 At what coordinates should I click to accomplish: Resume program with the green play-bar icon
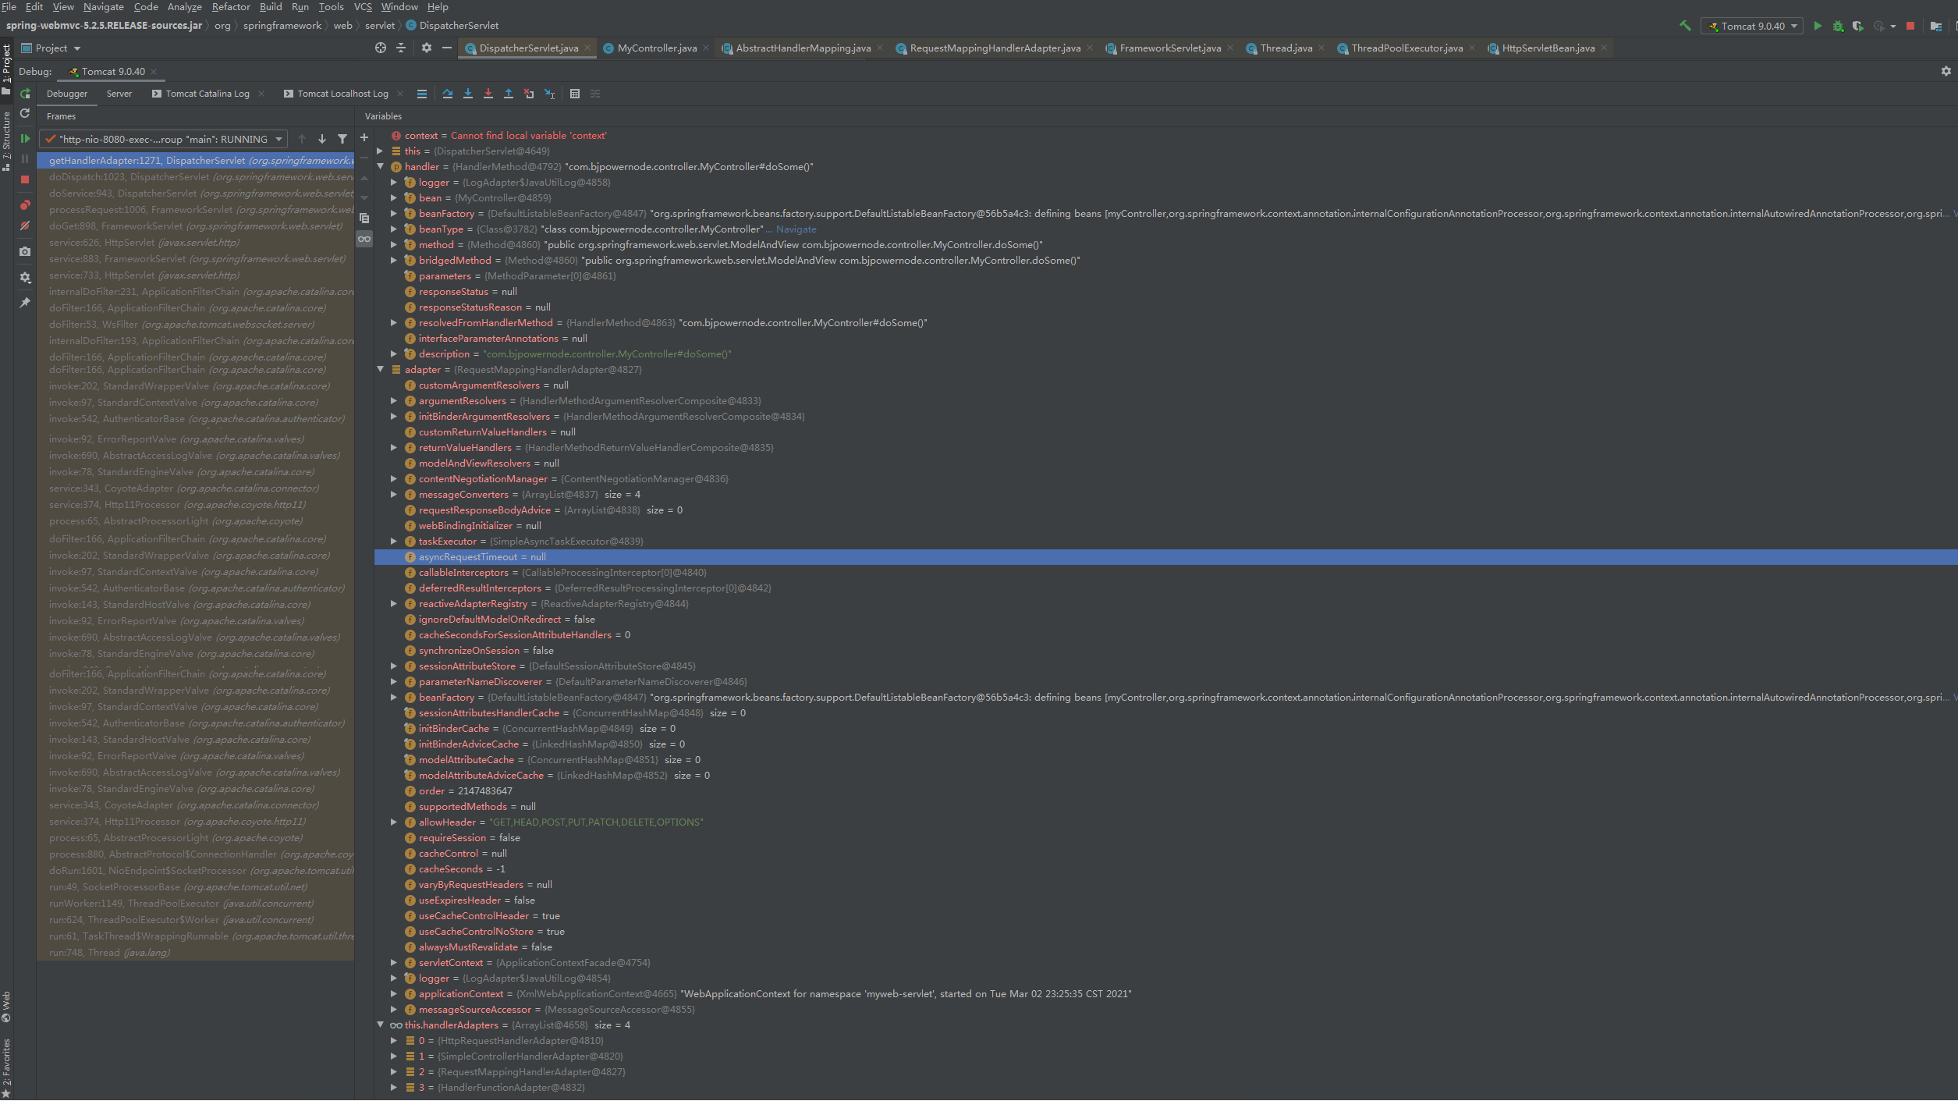coord(25,139)
